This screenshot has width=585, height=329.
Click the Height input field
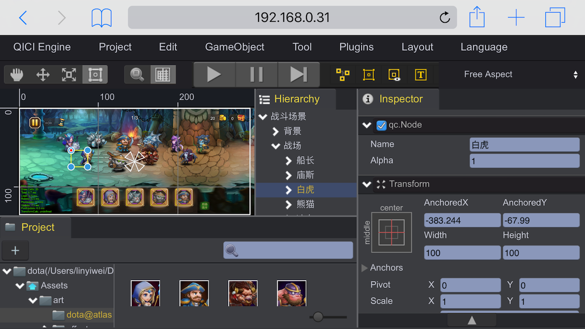point(541,253)
